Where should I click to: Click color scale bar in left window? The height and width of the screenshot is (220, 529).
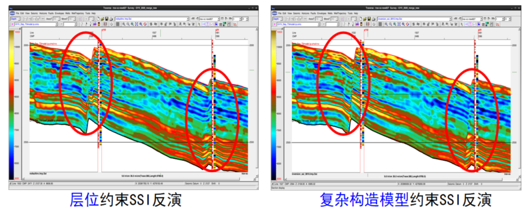[x=11, y=105]
